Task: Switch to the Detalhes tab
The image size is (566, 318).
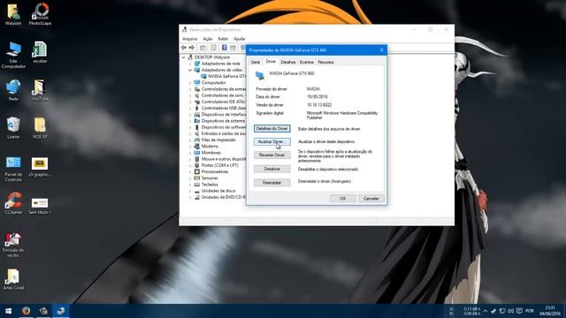Action: [x=288, y=62]
